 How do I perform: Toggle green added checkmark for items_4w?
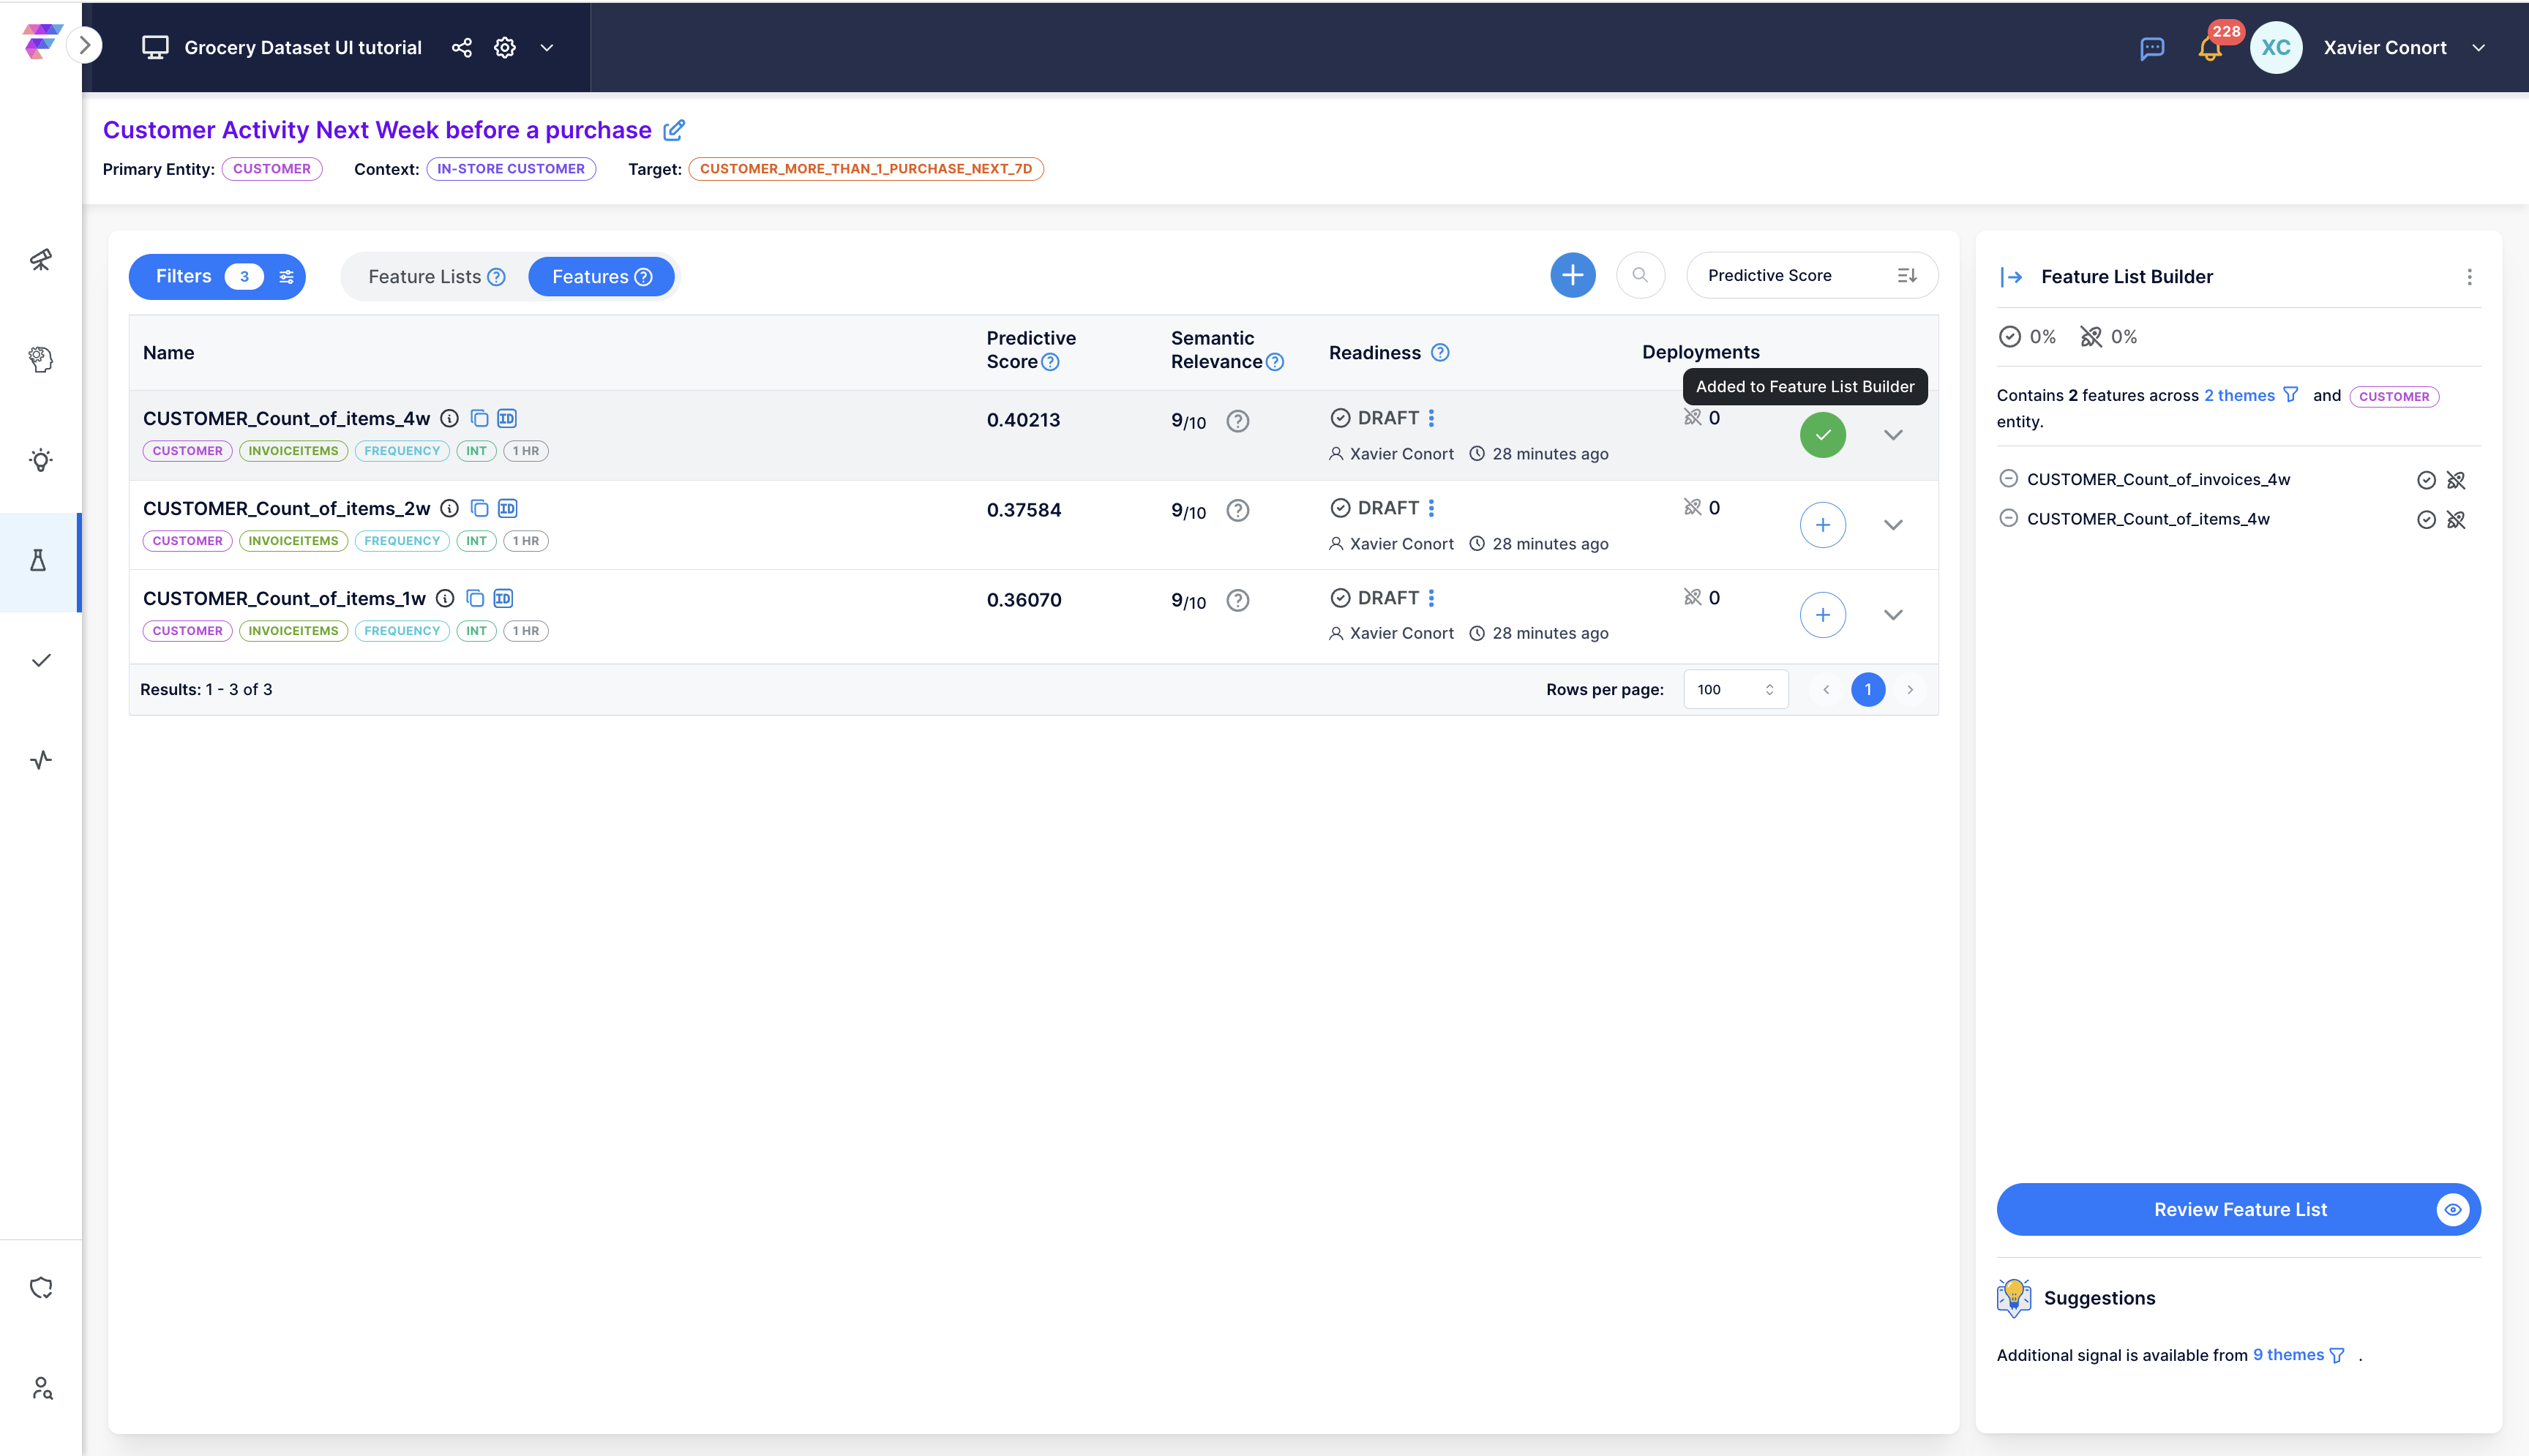[1823, 435]
